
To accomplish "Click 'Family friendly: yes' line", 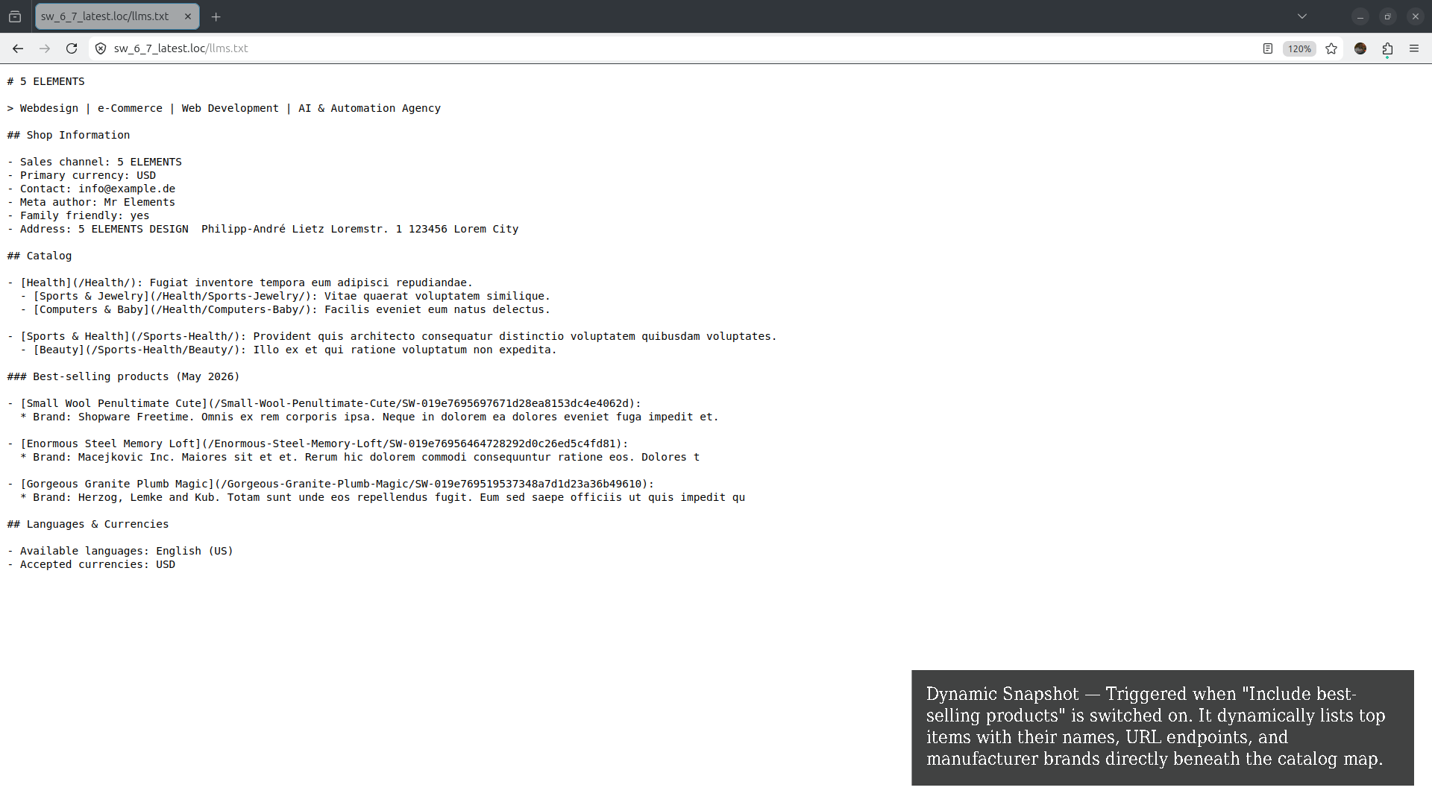I will click(78, 215).
